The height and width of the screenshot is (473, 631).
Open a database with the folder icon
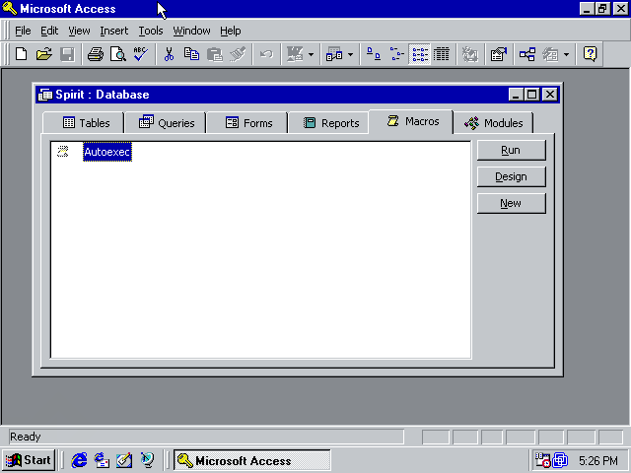click(x=44, y=54)
